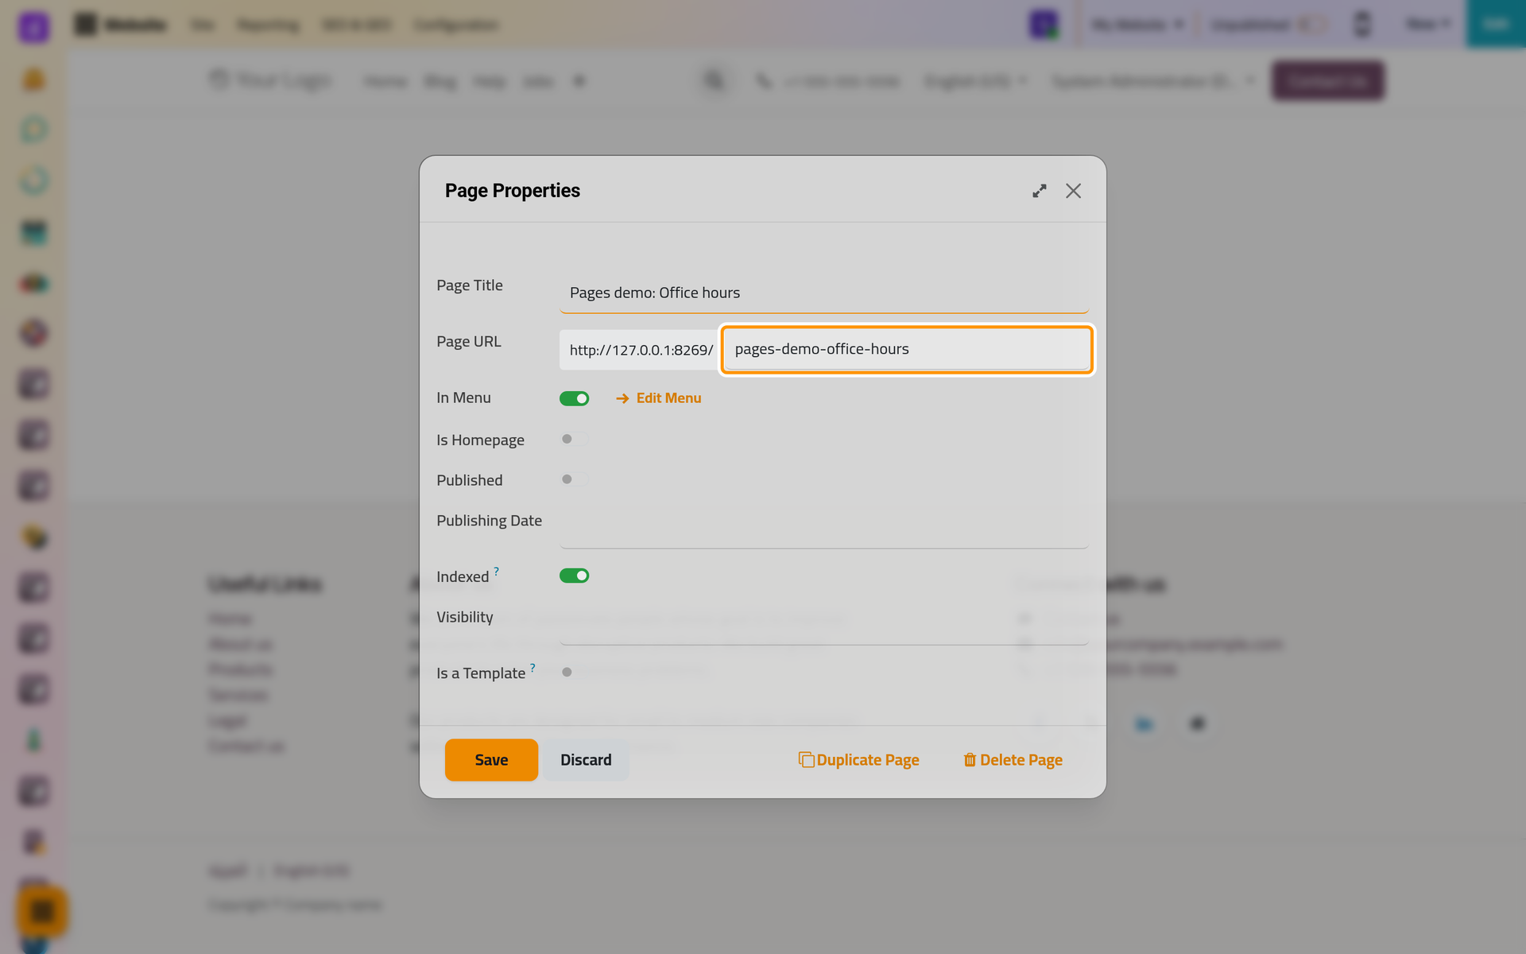Show the Is a Template help icon
This screenshot has height=954, width=1526.
coord(533,667)
